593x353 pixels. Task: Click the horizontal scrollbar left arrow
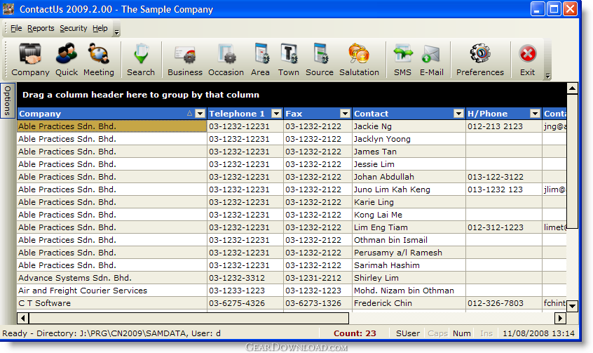22,318
